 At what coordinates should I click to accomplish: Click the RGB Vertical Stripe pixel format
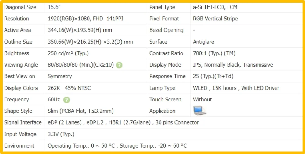[215, 19]
